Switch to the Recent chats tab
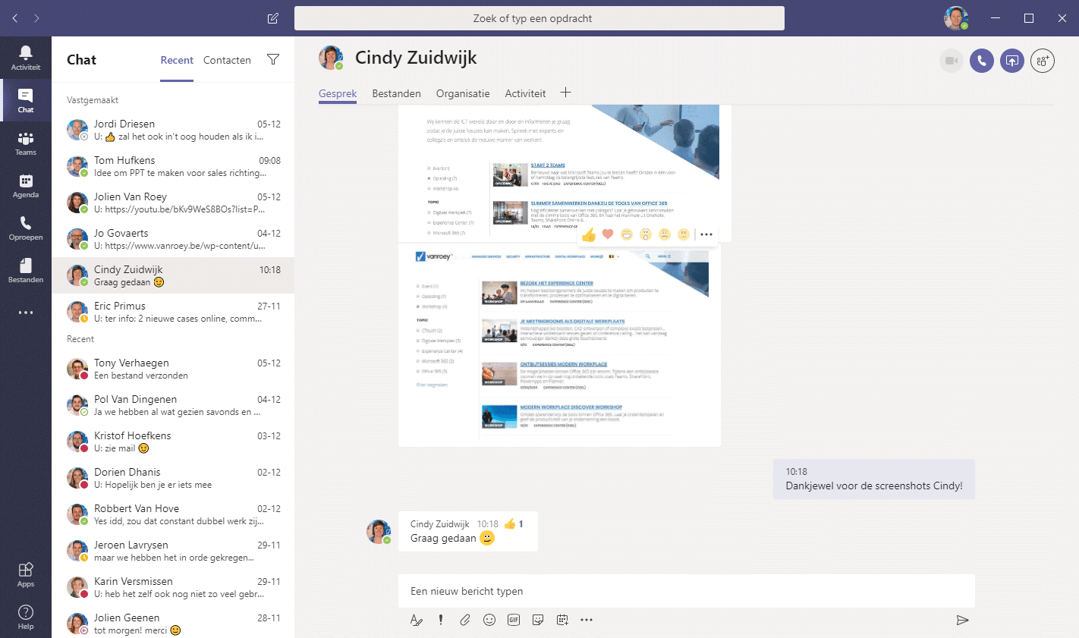The height and width of the screenshot is (638, 1079). pos(177,60)
